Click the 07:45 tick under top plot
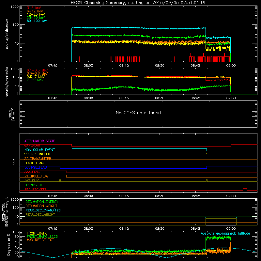Screen dimensions: 261x261 [53, 66]
